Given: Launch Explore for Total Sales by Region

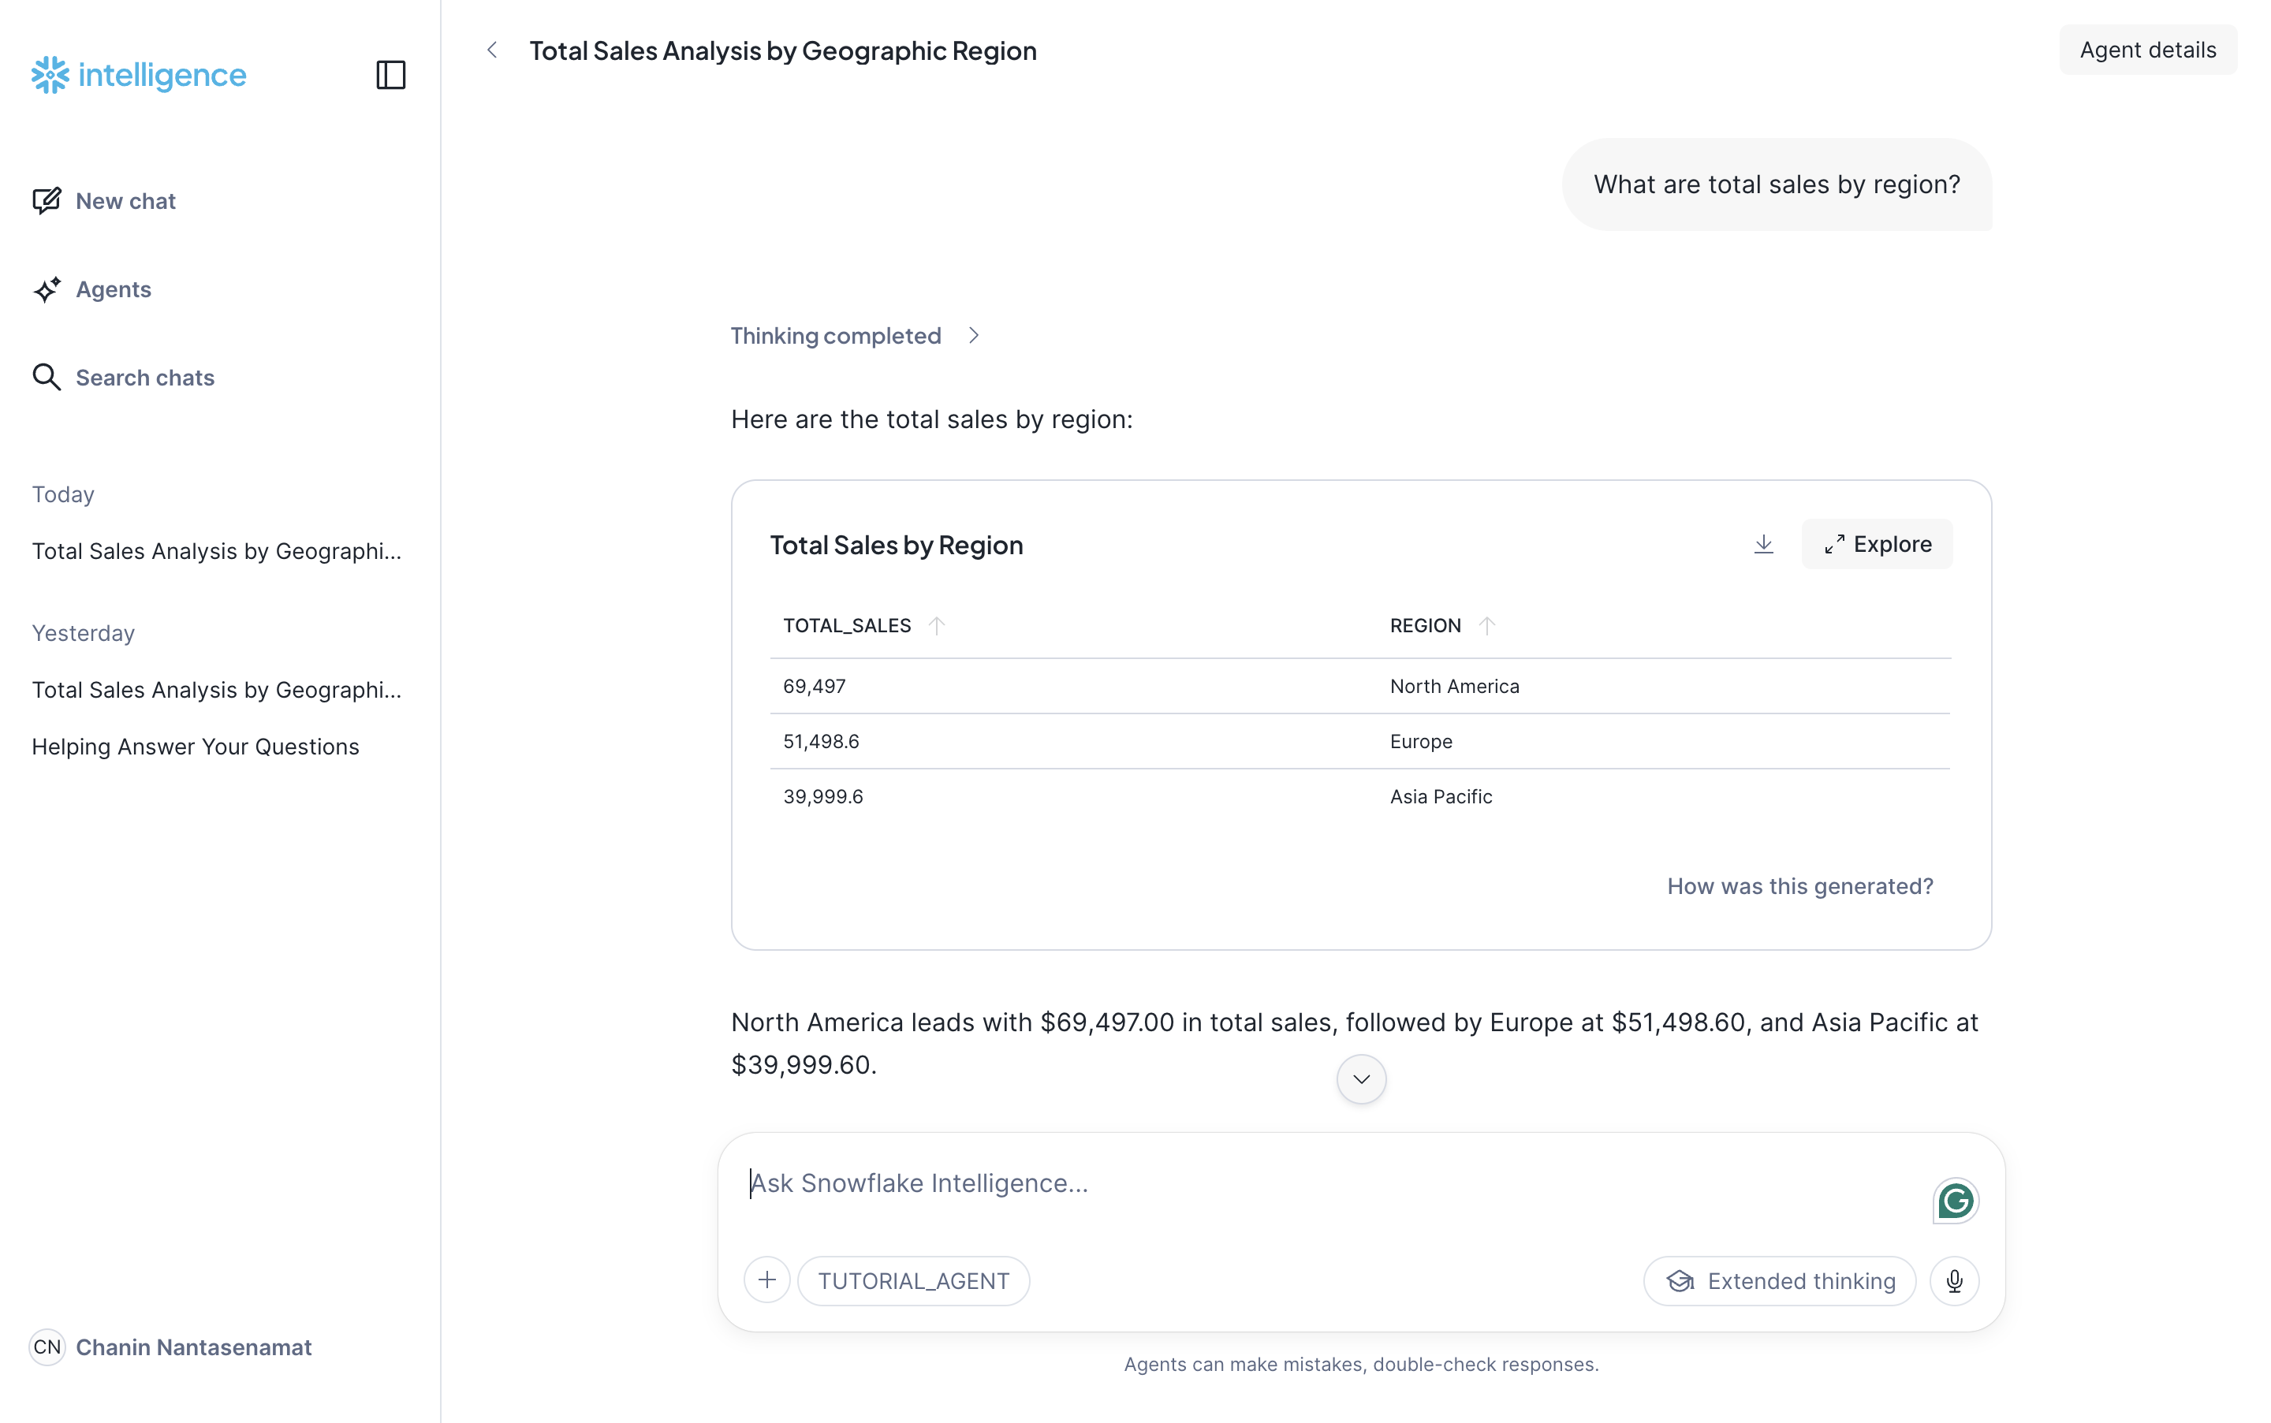Looking at the screenshot, I should tap(1877, 544).
